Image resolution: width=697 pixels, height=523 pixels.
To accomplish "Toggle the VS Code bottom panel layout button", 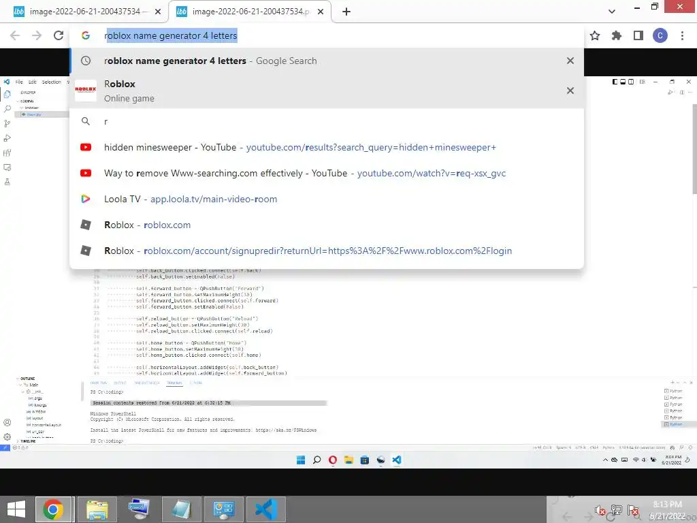I will coord(623,82).
